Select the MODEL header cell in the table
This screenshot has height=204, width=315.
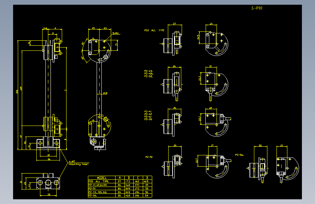[102, 178]
